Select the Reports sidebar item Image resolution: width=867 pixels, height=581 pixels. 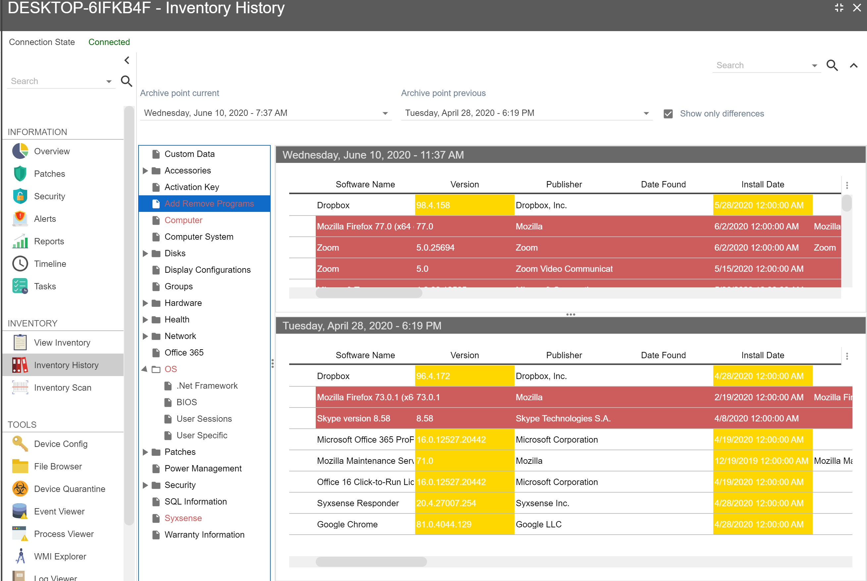click(49, 241)
